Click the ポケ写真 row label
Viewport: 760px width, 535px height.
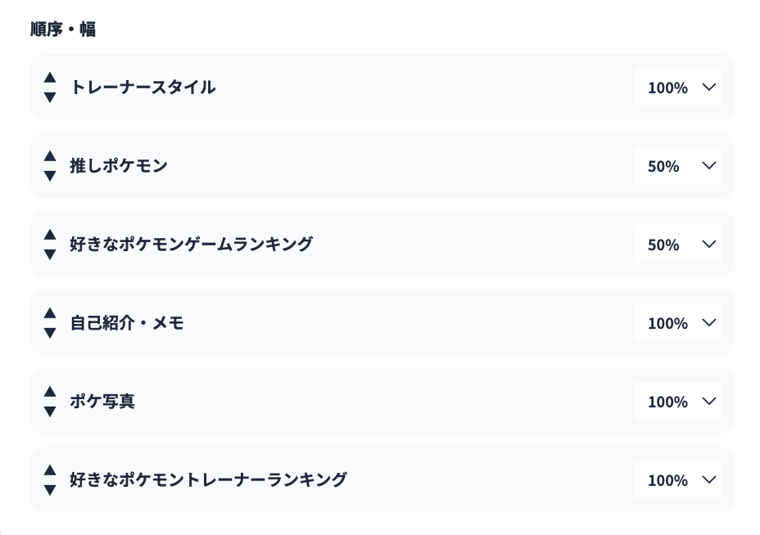tap(102, 402)
